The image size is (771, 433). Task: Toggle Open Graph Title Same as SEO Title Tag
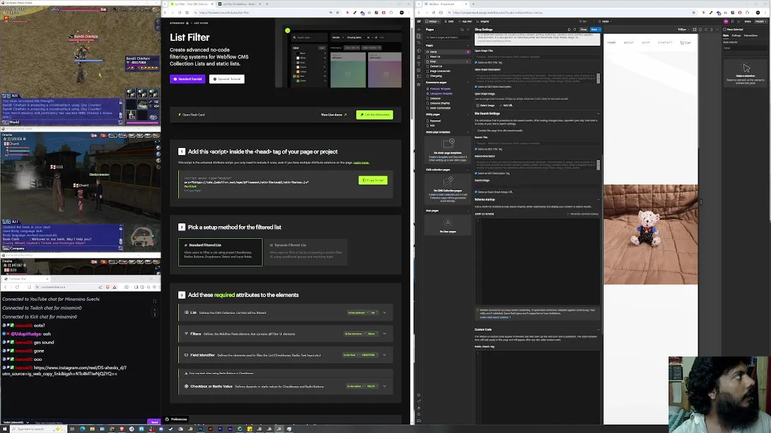[x=476, y=62]
